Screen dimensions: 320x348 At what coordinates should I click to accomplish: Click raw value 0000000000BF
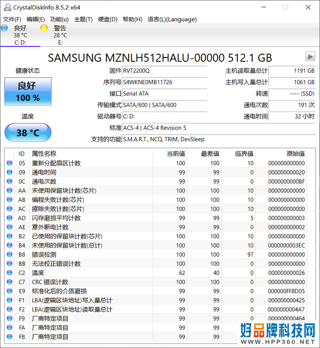[287, 181]
